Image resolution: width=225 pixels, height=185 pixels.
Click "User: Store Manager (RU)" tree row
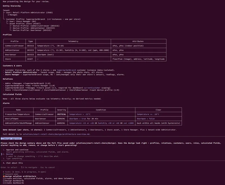point(23,21)
